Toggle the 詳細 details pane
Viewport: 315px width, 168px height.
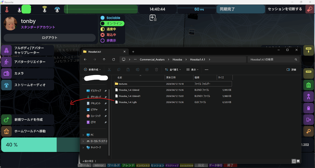click(x=291, y=70)
